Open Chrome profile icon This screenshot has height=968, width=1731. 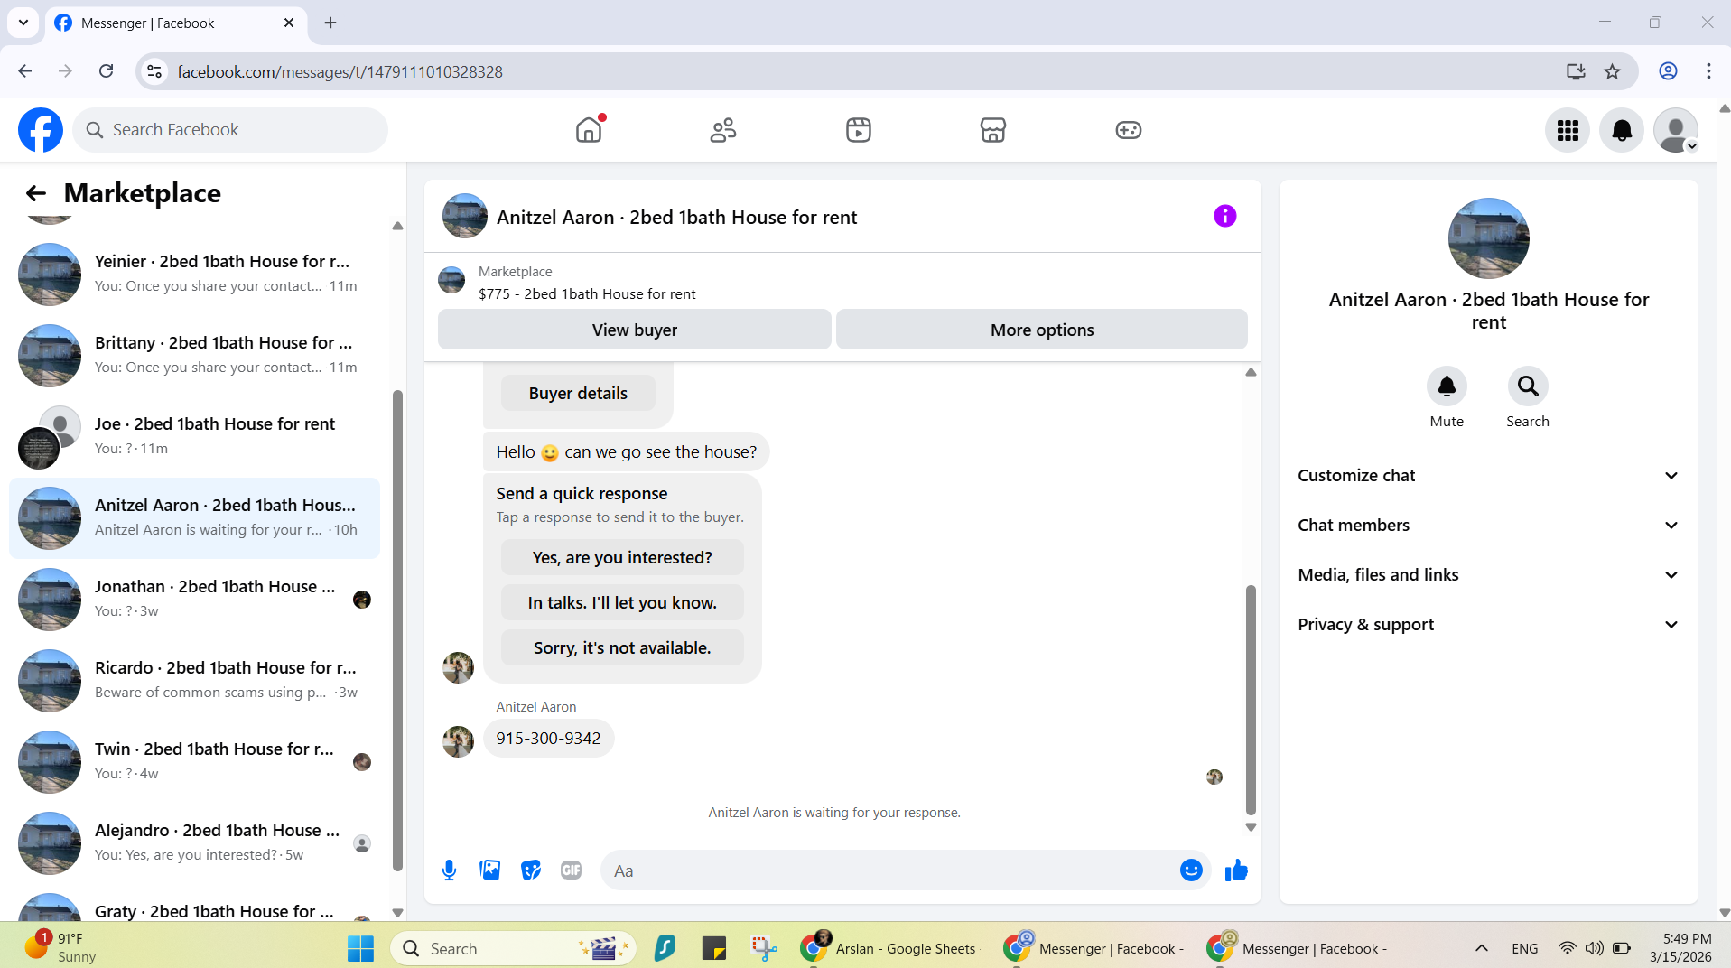[1668, 71]
